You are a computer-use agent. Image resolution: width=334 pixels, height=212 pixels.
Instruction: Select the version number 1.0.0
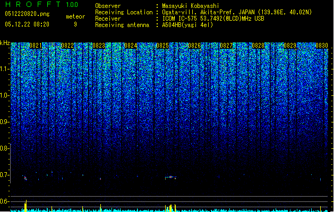[x=72, y=4]
